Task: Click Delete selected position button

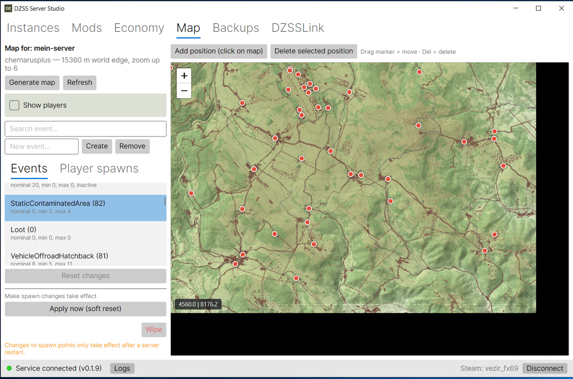Action: [x=314, y=51]
